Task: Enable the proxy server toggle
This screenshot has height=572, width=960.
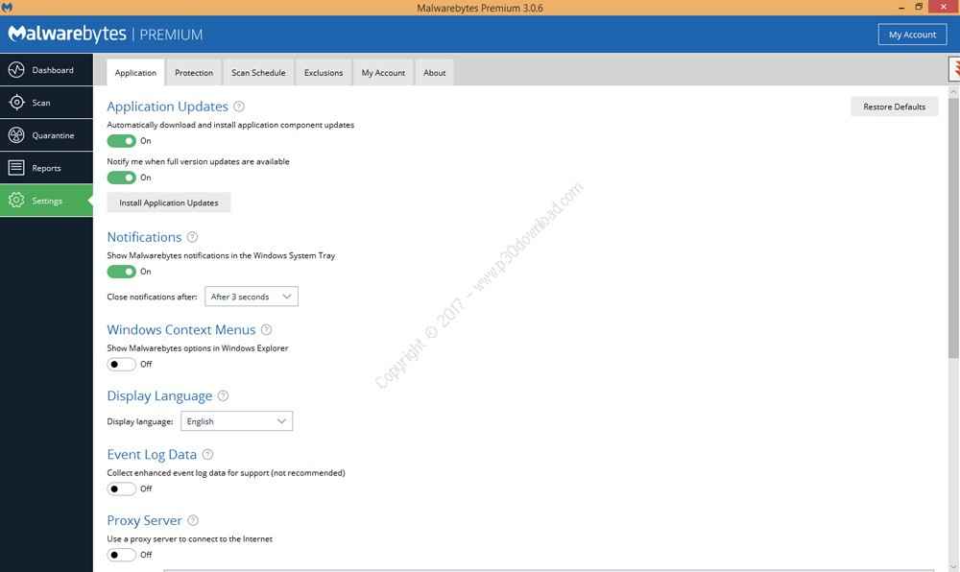Action: pyautogui.click(x=122, y=555)
